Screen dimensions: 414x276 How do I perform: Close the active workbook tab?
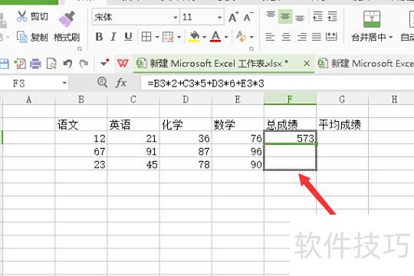[x=307, y=64]
